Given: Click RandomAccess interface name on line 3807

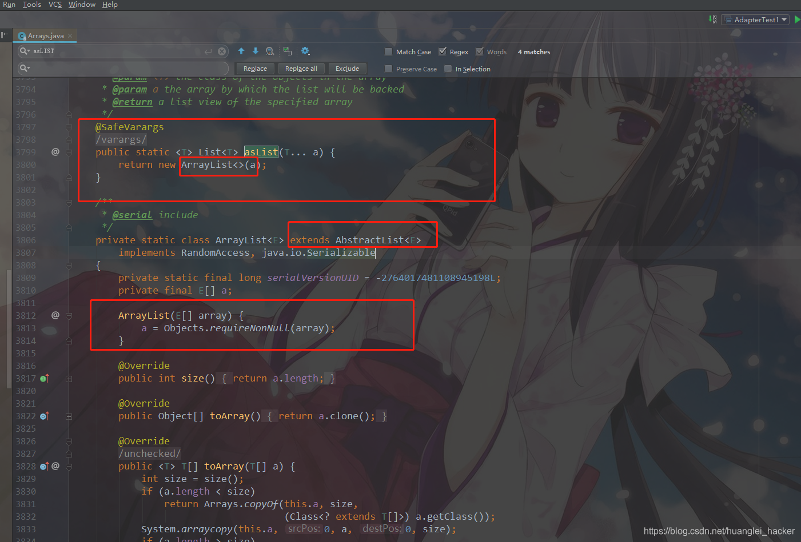Looking at the screenshot, I should [216, 252].
